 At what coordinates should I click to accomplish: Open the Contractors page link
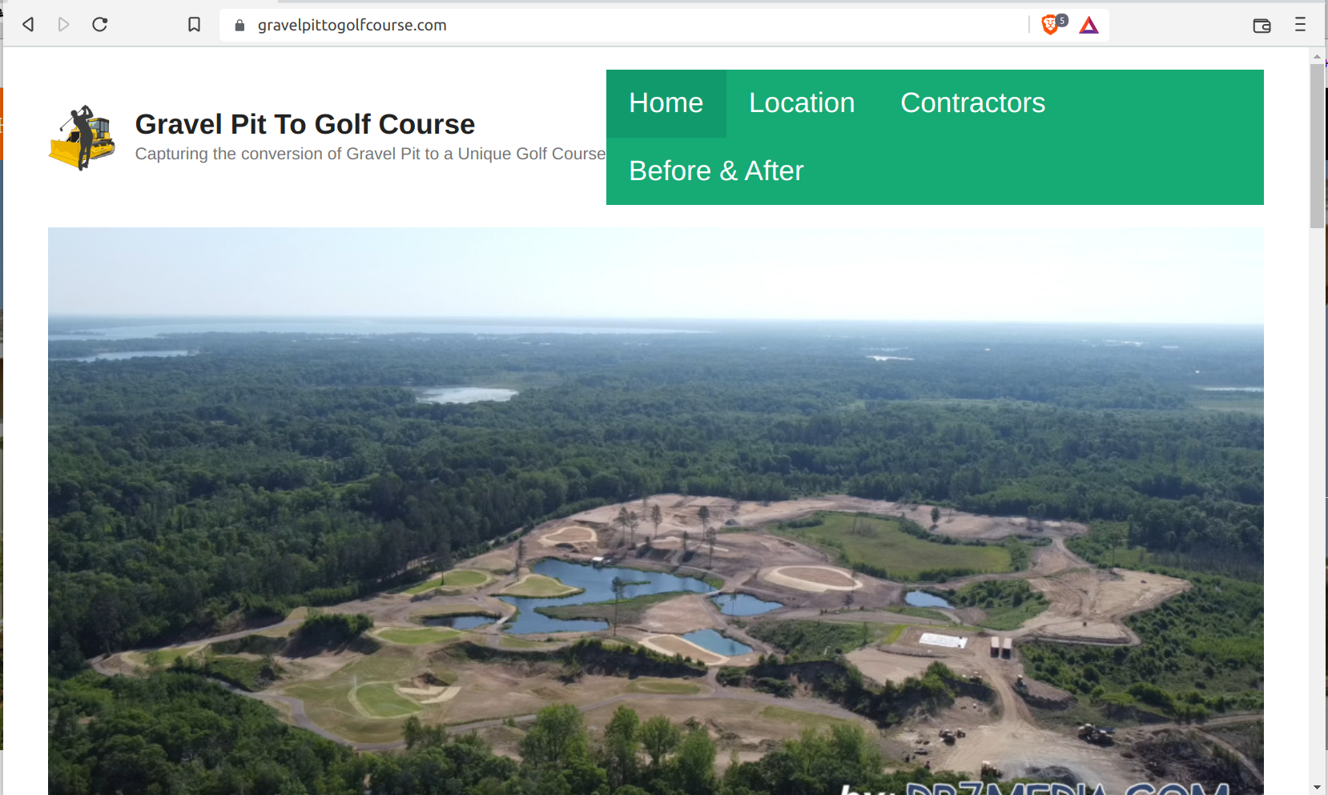[x=972, y=103]
